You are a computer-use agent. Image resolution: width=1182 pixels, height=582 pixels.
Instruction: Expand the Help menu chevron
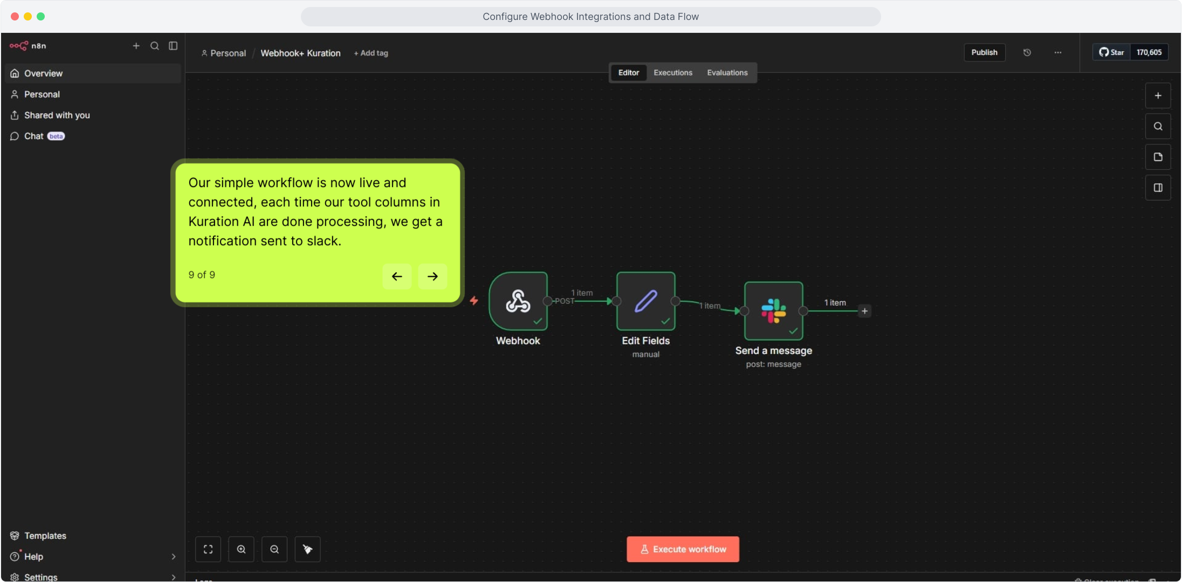pos(174,557)
